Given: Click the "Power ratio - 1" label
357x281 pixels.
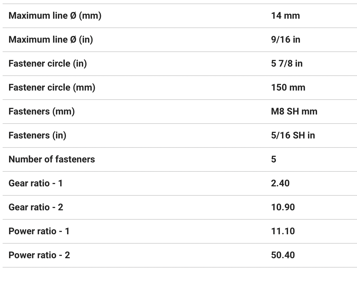Looking at the screenshot, I should coord(39,231).
